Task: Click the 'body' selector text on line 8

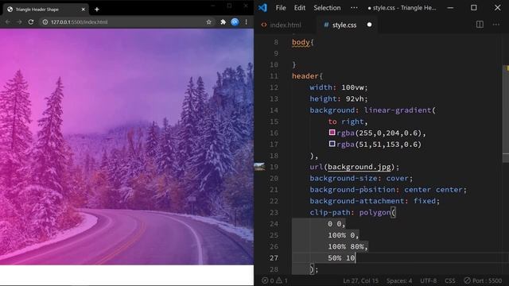Action: [x=301, y=42]
